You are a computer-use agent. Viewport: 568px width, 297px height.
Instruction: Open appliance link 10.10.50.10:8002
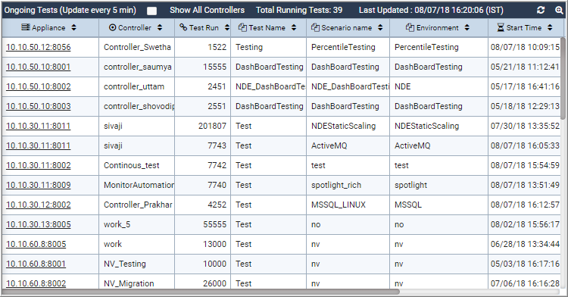[39, 86]
